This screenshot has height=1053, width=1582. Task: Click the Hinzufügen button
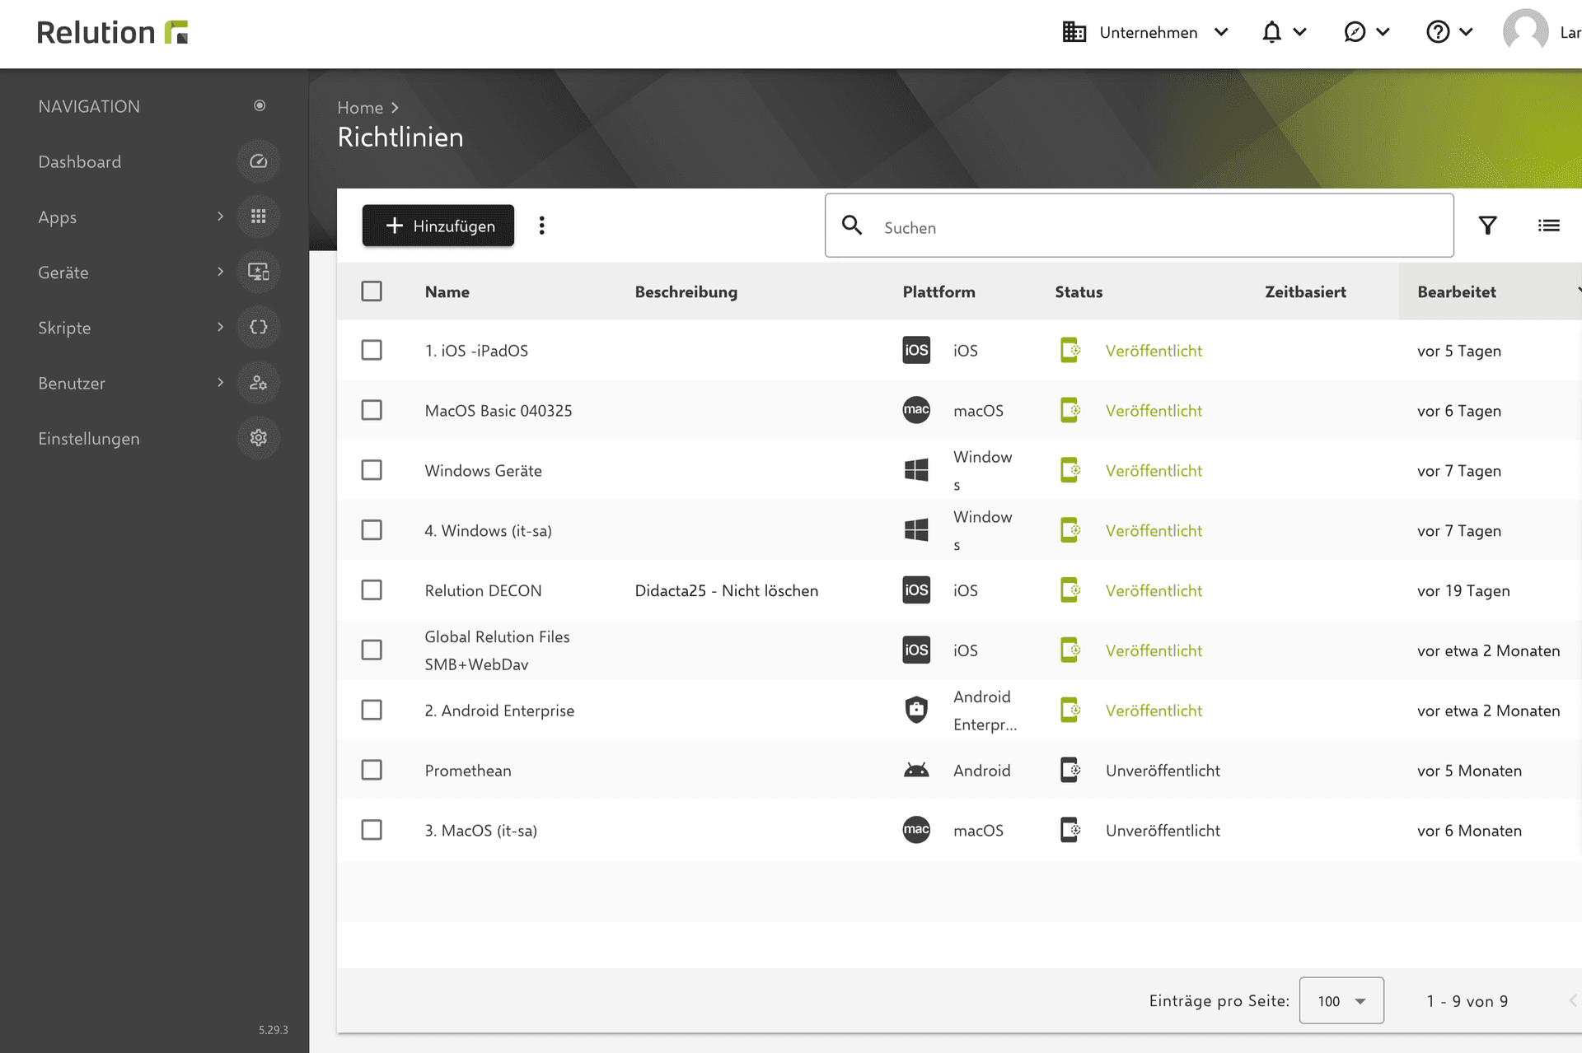click(438, 226)
